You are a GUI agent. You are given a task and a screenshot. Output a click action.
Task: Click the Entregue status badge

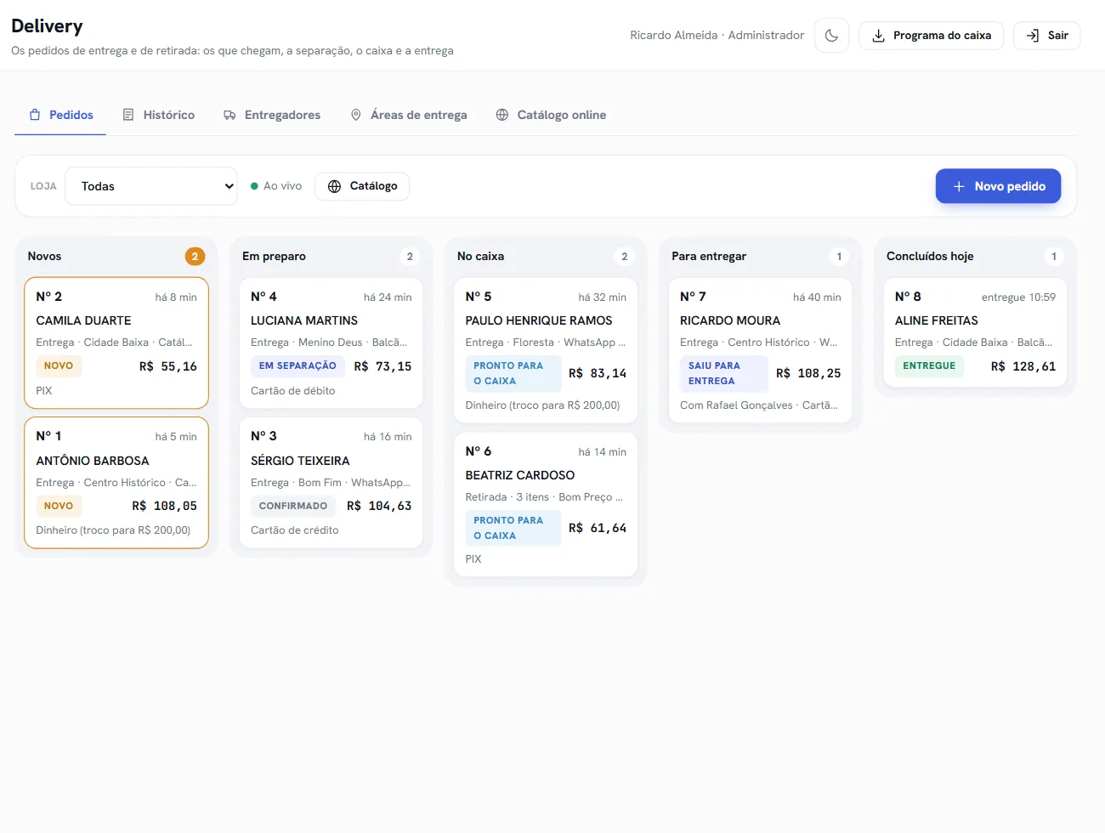pyautogui.click(x=929, y=365)
